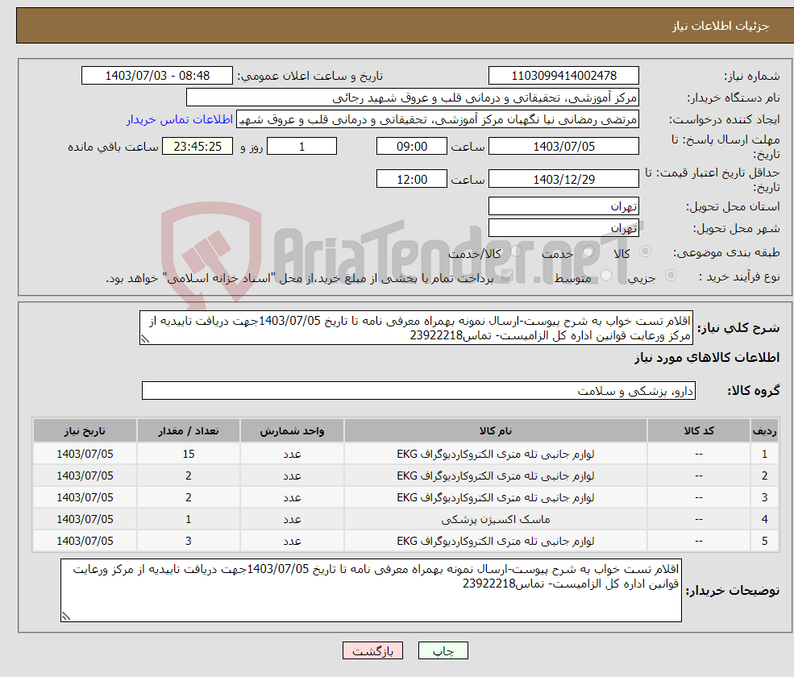
Task: Click need date 1403/07/05 in row 1
Action: [85, 454]
